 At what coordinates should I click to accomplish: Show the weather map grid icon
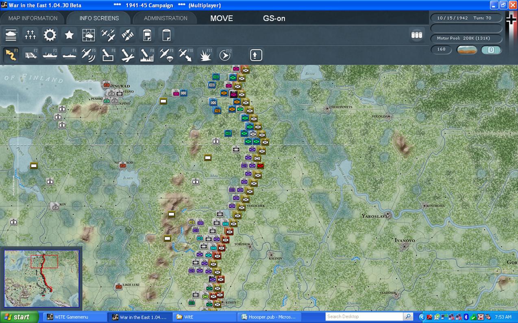pyautogui.click(x=89, y=35)
